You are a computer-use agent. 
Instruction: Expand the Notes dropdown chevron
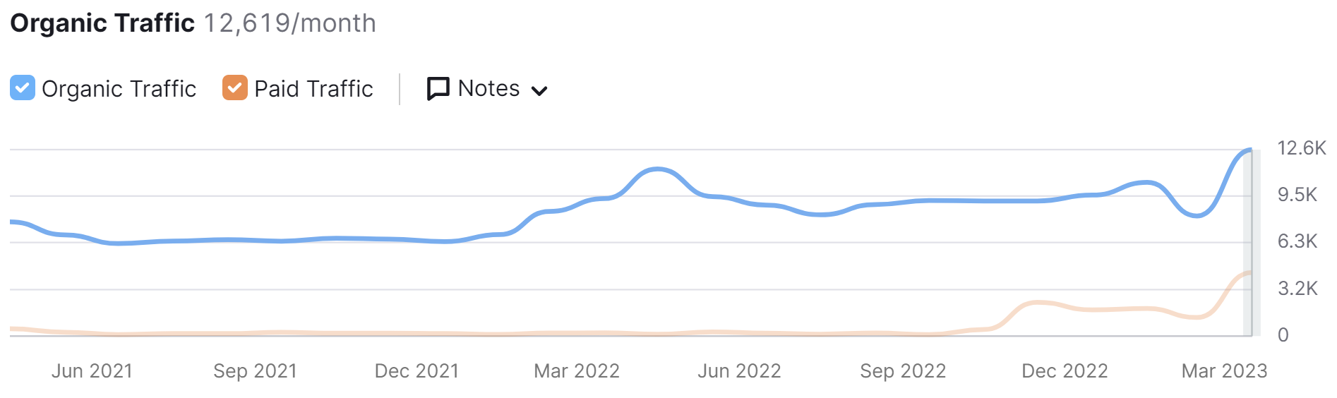point(539,91)
